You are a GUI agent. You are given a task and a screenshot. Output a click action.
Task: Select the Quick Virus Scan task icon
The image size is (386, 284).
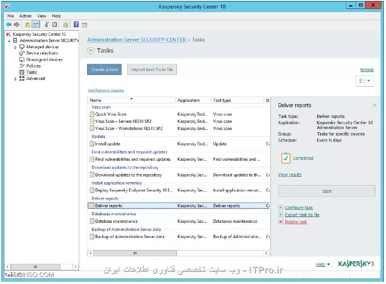coord(92,114)
